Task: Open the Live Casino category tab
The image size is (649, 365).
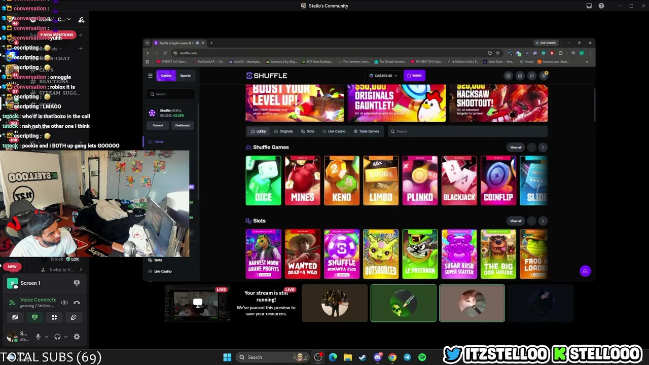Action: [334, 131]
